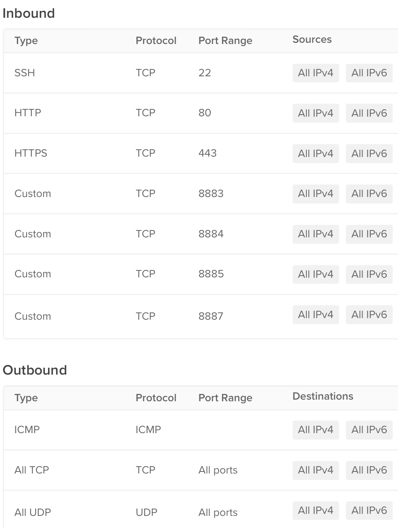Click the All IPv4 tag in the SSH rule
398x528 pixels.
coord(316,73)
